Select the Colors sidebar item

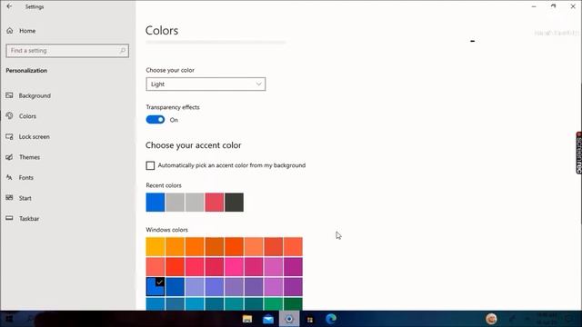pos(27,116)
